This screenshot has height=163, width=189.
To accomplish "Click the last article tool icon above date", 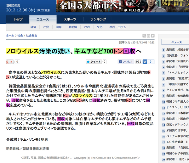I will point(153,36).
